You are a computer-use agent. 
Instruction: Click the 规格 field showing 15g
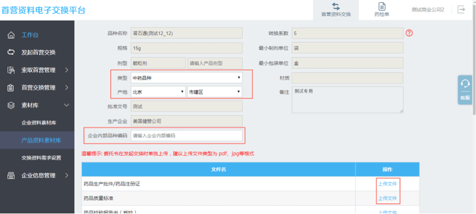pyautogui.click(x=187, y=48)
